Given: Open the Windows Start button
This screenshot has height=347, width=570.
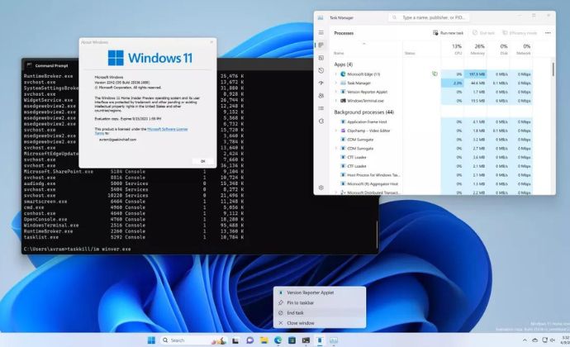Looking at the screenshot, I should (152, 340).
